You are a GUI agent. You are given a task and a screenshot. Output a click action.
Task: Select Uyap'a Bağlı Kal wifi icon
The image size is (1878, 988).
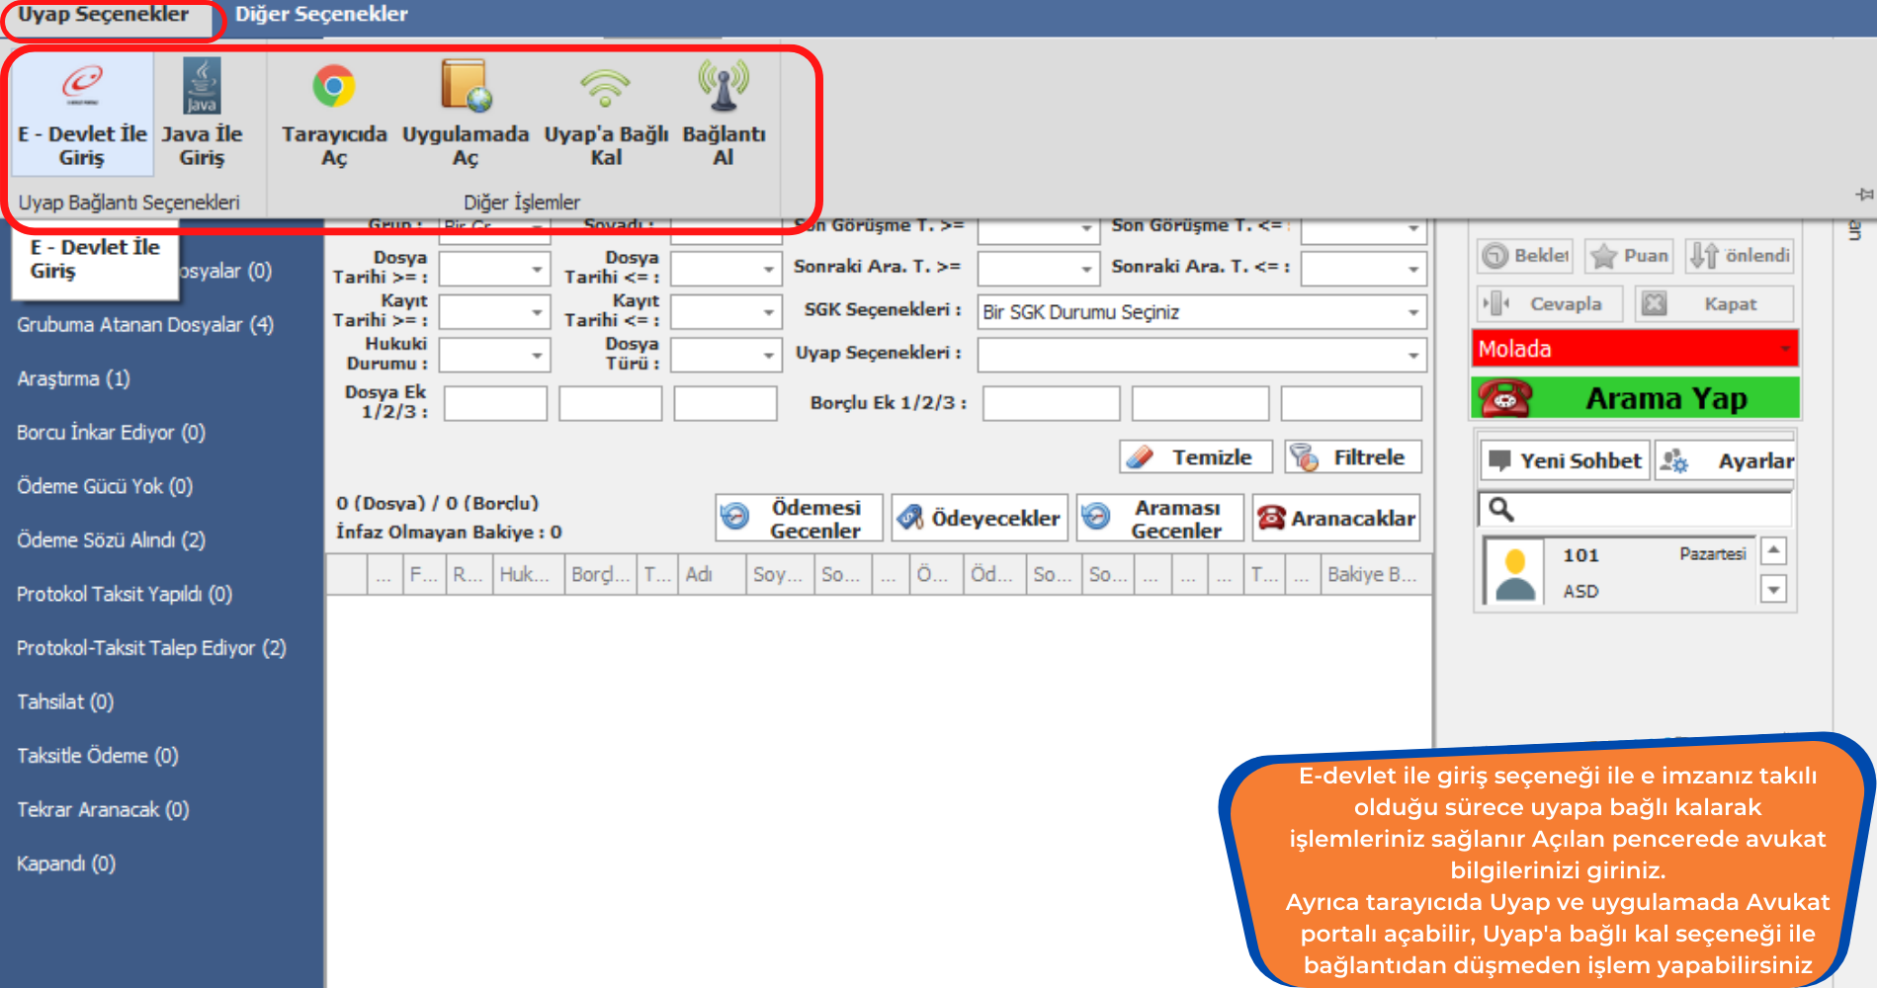coord(605,89)
